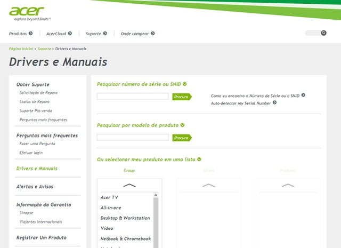The height and width of the screenshot is (248, 341).
Task: Open 'Como eu encontro o Número de Série ou o SNID'
Action: [255, 96]
